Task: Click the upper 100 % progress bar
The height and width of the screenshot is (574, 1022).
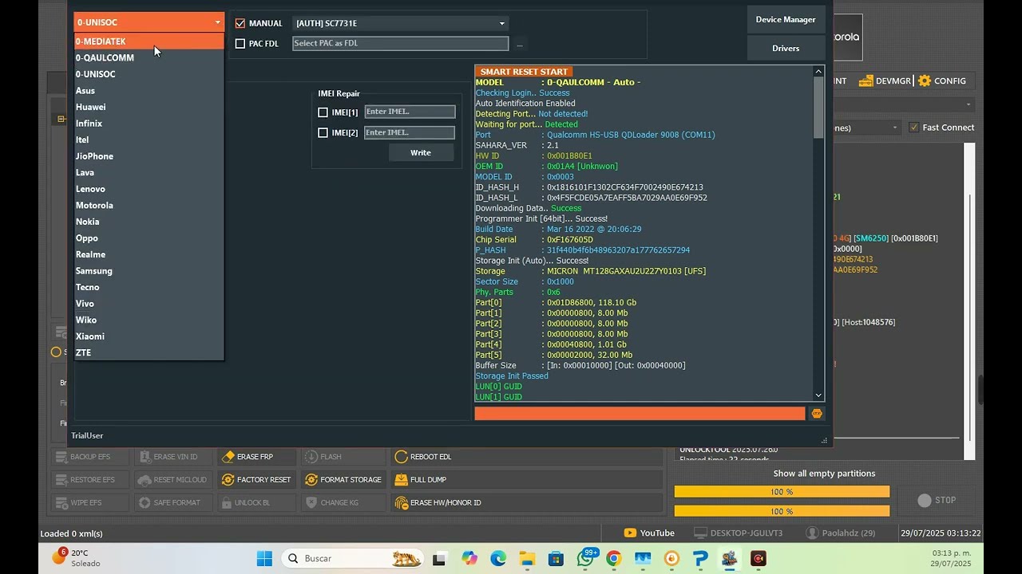Action: [x=782, y=492]
